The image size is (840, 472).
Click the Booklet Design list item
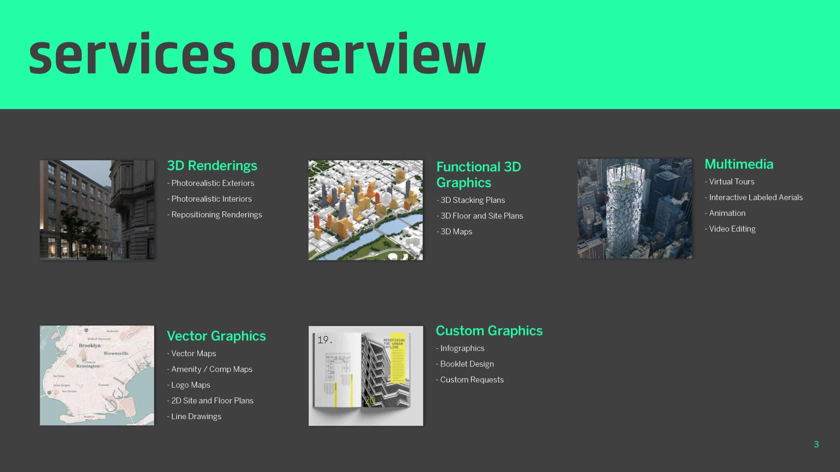(x=467, y=364)
